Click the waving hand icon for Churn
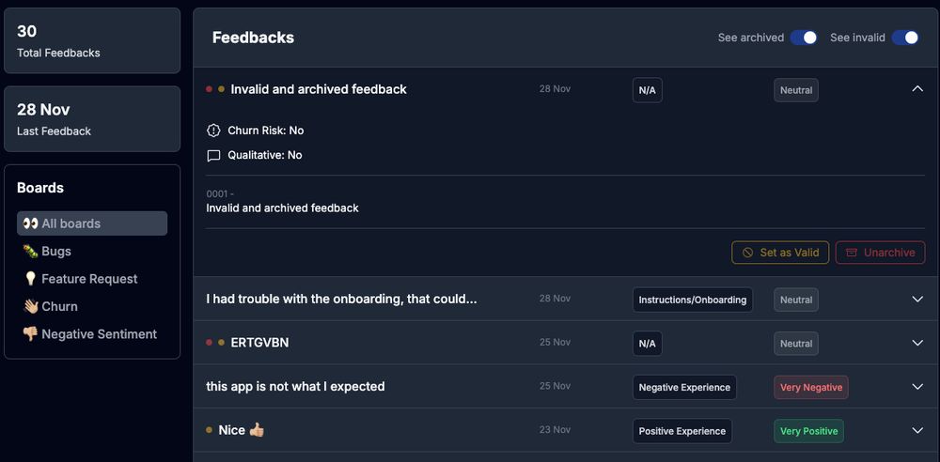 pos(31,306)
